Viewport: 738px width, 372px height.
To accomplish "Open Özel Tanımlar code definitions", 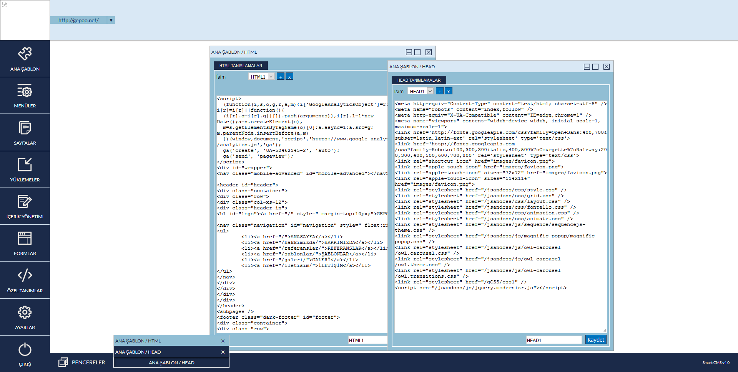I will (25, 280).
